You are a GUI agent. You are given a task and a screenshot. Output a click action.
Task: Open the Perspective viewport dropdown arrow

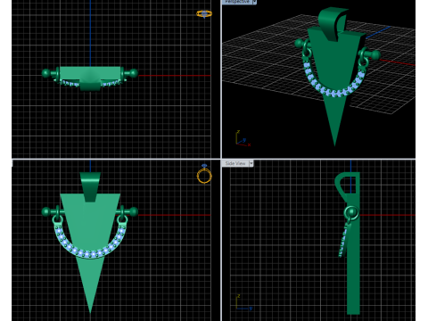[255, 2]
